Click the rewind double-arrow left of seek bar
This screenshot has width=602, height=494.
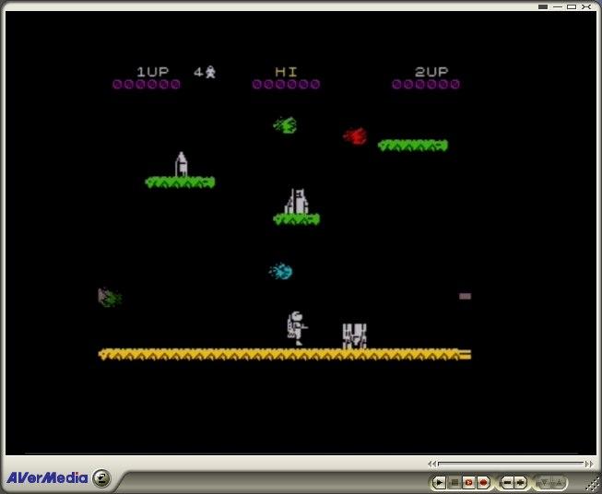click(x=432, y=465)
